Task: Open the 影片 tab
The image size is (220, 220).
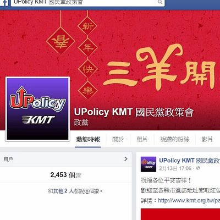Action: click(x=207, y=140)
